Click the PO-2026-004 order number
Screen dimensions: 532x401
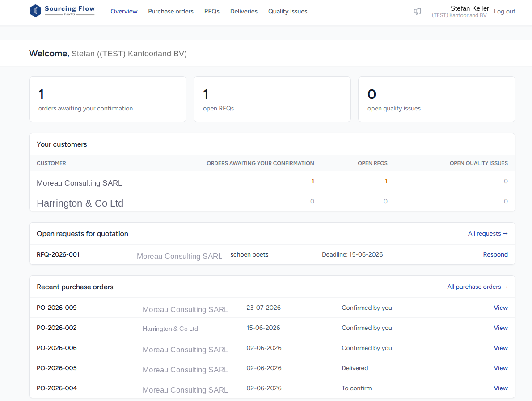pyautogui.click(x=57, y=388)
